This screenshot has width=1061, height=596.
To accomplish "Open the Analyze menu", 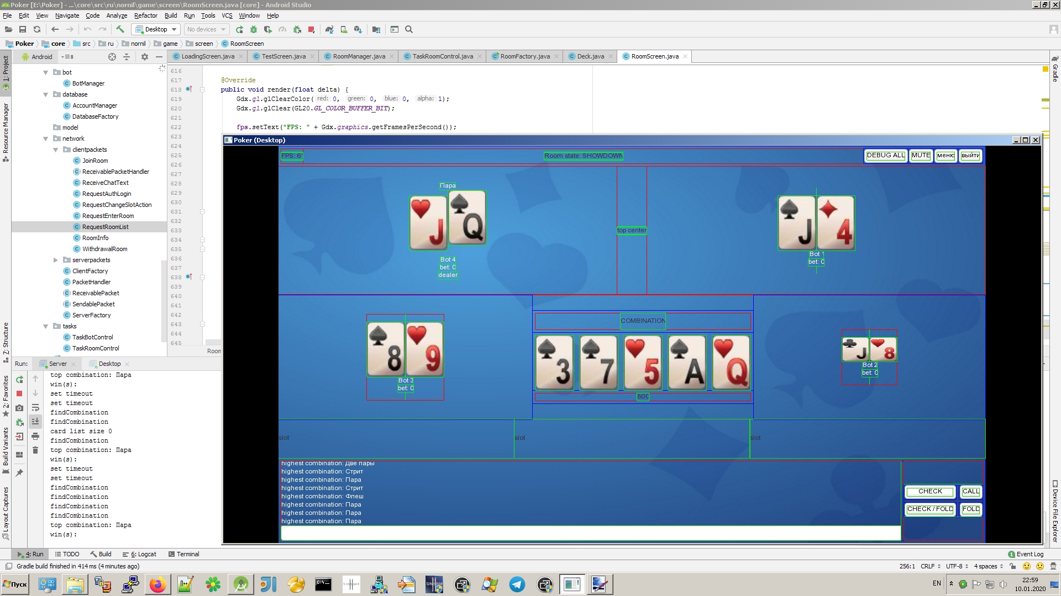I will 117,15.
